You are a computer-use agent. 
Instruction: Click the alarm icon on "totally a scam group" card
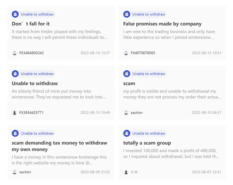(127, 133)
